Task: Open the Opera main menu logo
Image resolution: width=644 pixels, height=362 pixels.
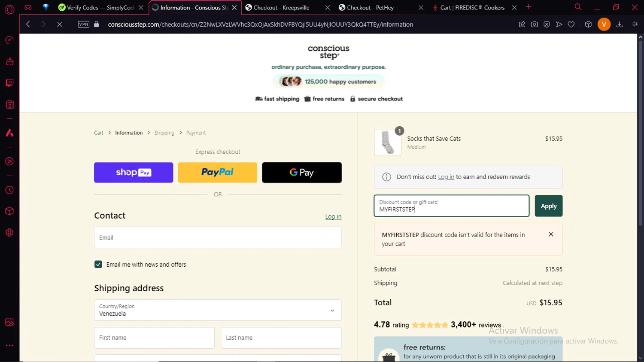Action: 9,9
